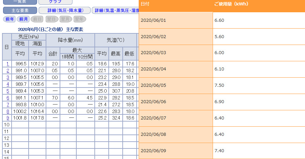The image size is (305, 159).
Task: Click the greyed-out 前日 button
Action: point(37,19)
